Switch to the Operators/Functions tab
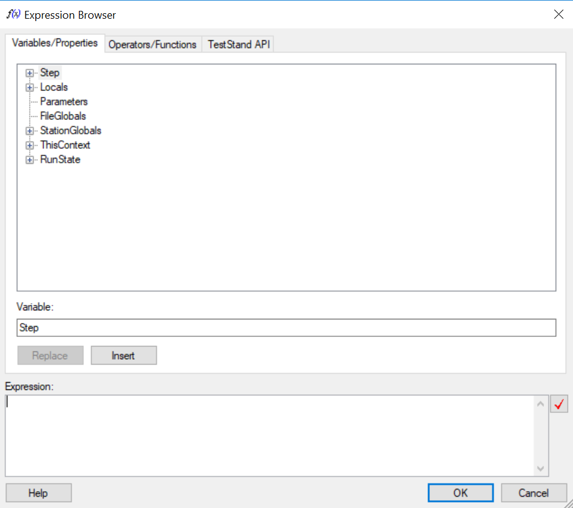This screenshot has width=573, height=508. click(x=152, y=45)
